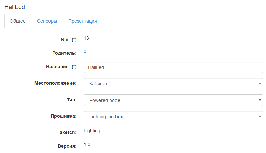This screenshot has height=153, width=266.
Task: Click the Название field label
Action: 61,67
